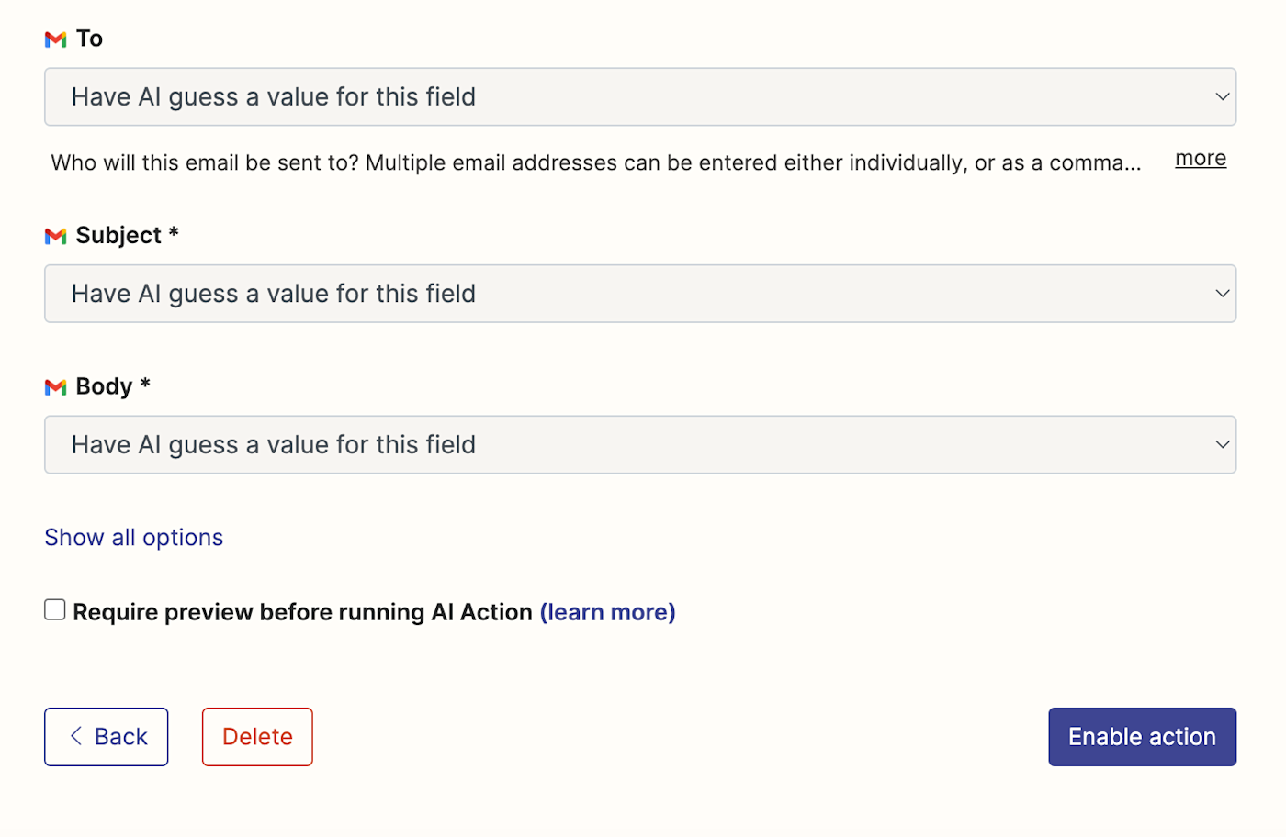The image size is (1286, 837).
Task: Click the Require preview label text
Action: pyautogui.click(x=302, y=612)
